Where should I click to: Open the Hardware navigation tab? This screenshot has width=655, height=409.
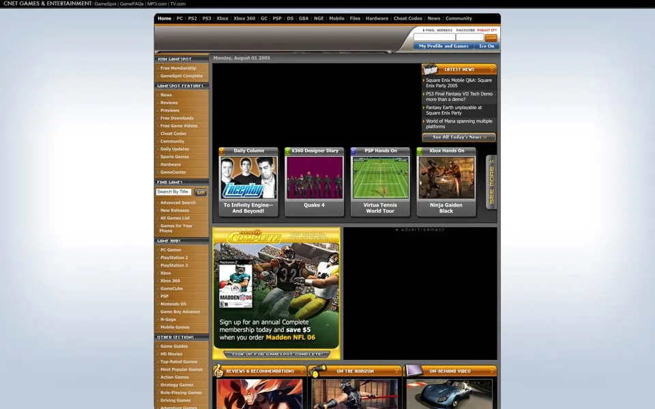pos(377,18)
